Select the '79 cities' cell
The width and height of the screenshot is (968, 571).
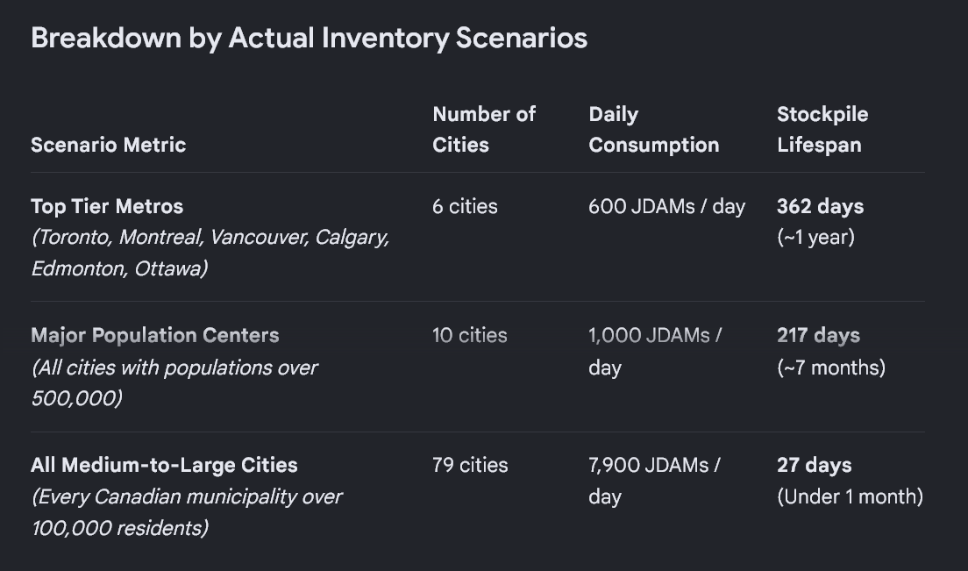[470, 465]
